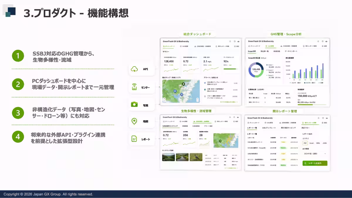Open the 気候変動関連開示（TCFD）report row
Image resolution: width=352 pixels, height=198 pixels.
click(x=273, y=165)
